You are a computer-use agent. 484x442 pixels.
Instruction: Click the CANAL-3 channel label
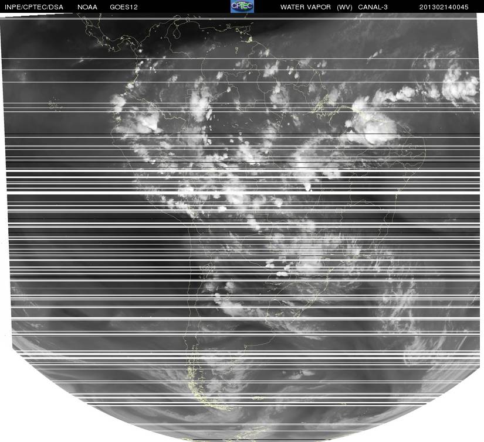[373, 7]
